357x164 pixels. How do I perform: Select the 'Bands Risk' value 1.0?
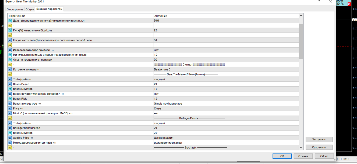coord(226,99)
